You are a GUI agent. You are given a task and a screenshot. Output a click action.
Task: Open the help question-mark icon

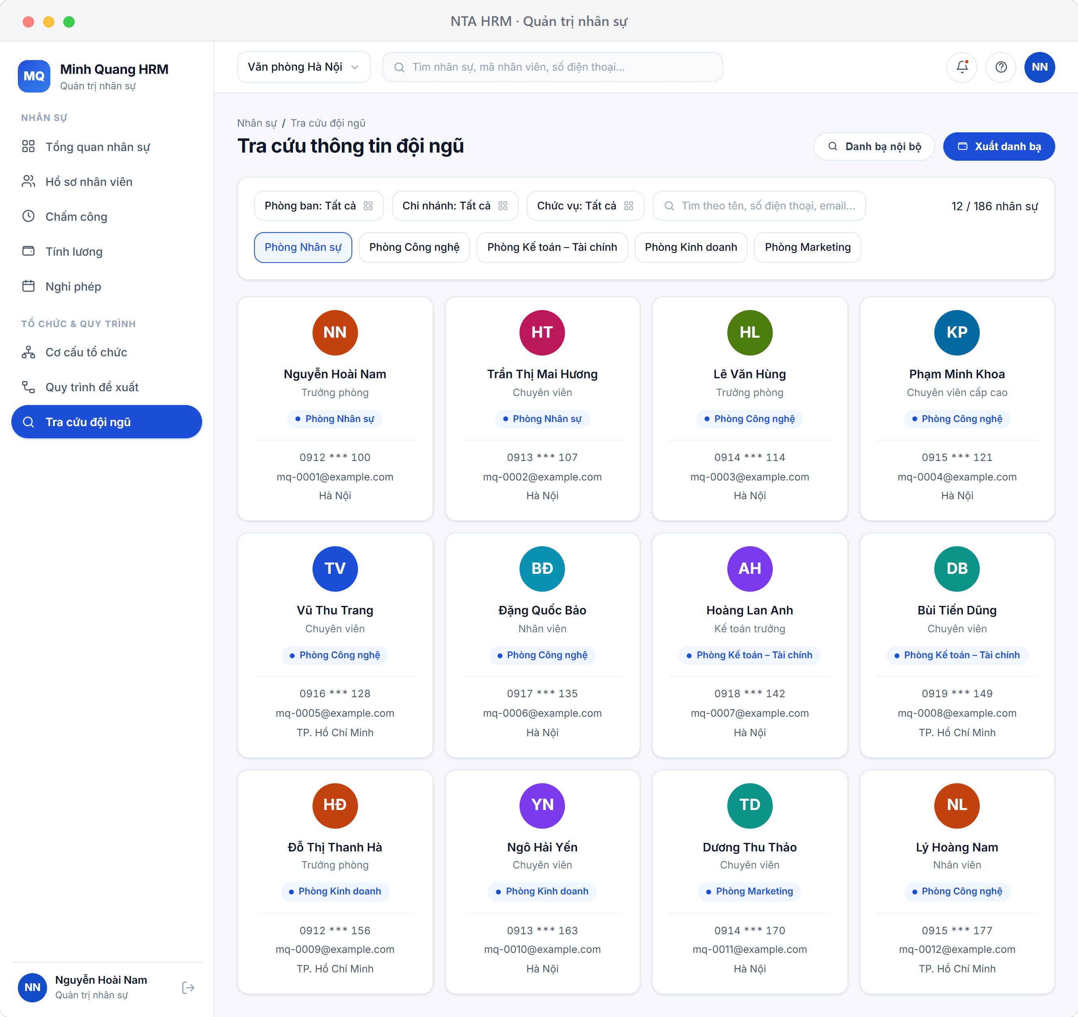point(1001,67)
